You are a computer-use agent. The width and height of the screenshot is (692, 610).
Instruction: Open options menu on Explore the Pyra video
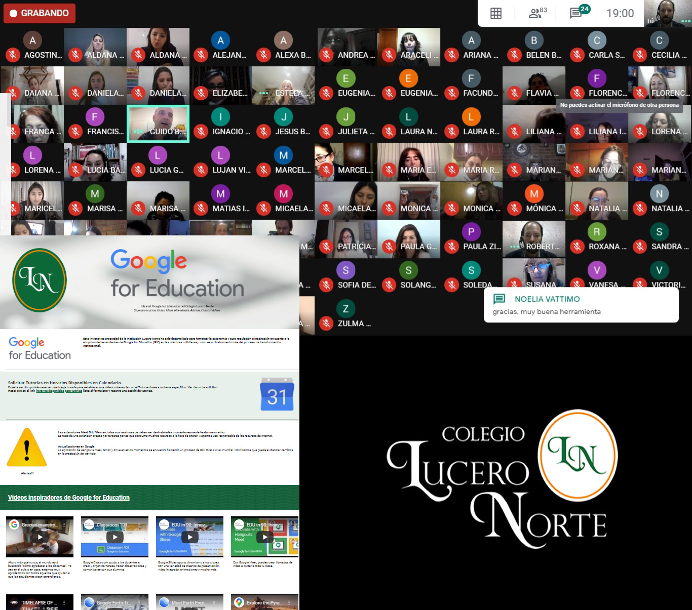[x=289, y=602]
